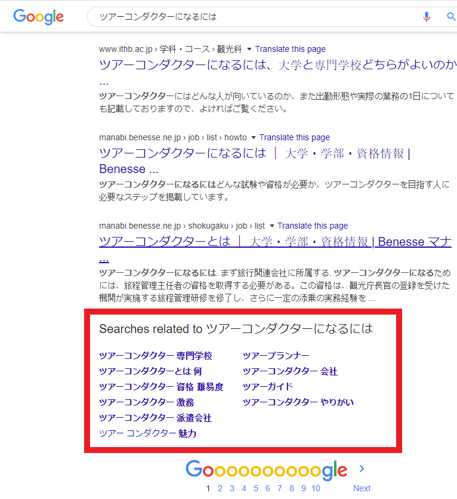Go to results page 4
Image resolution: width=457 pixels, height=499 pixels.
pyautogui.click(x=244, y=488)
